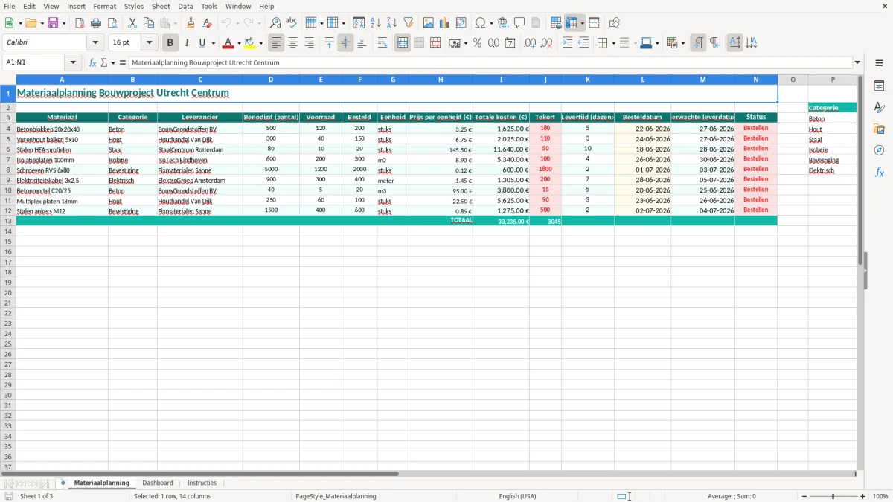Screen dimensions: 893x502
Task: Open the Data menu
Action: [x=185, y=6]
